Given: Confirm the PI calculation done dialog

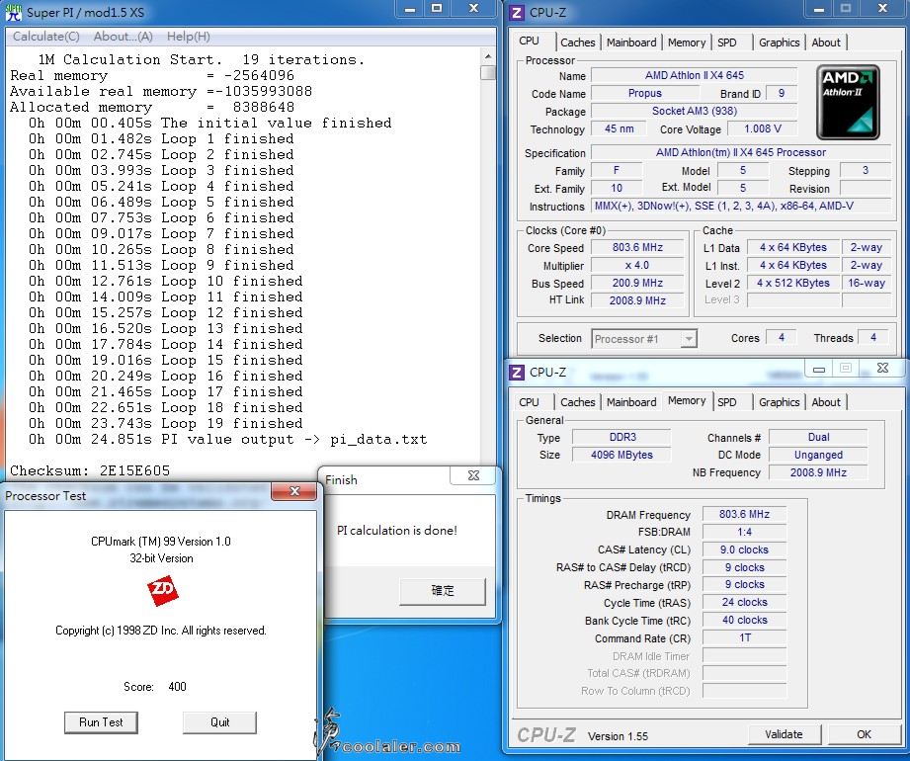Looking at the screenshot, I should [x=443, y=591].
